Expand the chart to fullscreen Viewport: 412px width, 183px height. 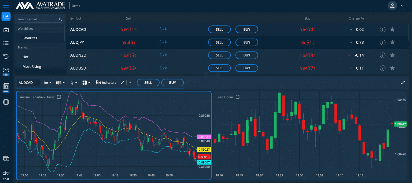pos(403,83)
